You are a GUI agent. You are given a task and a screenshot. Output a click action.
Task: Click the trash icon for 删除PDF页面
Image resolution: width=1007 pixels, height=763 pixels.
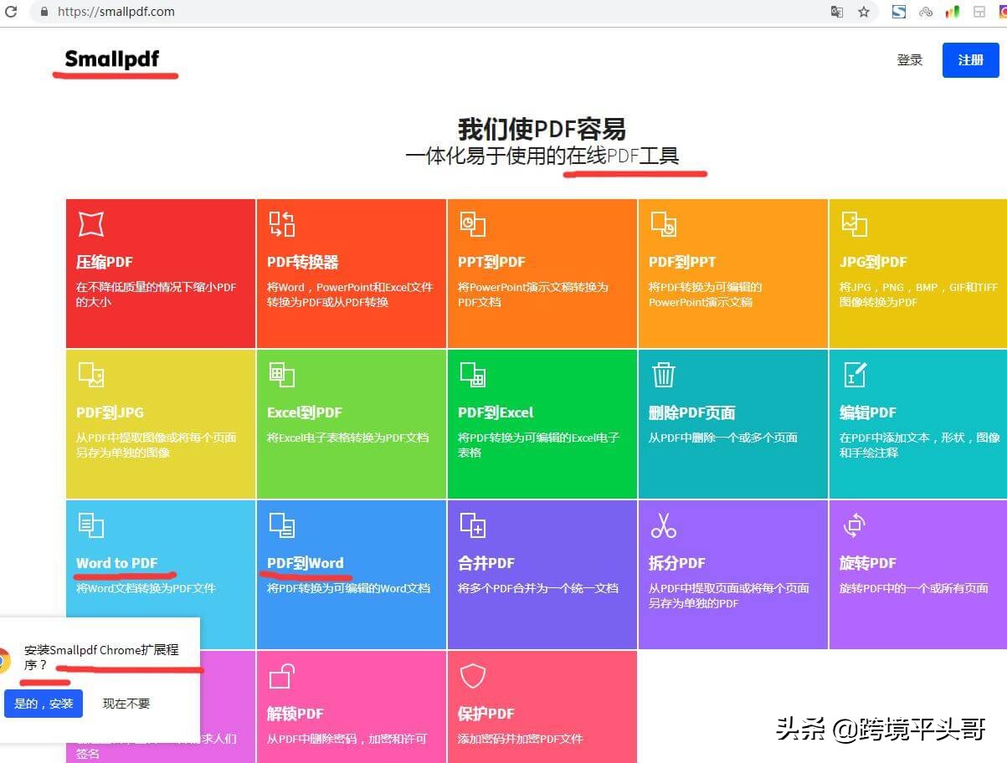pos(663,374)
